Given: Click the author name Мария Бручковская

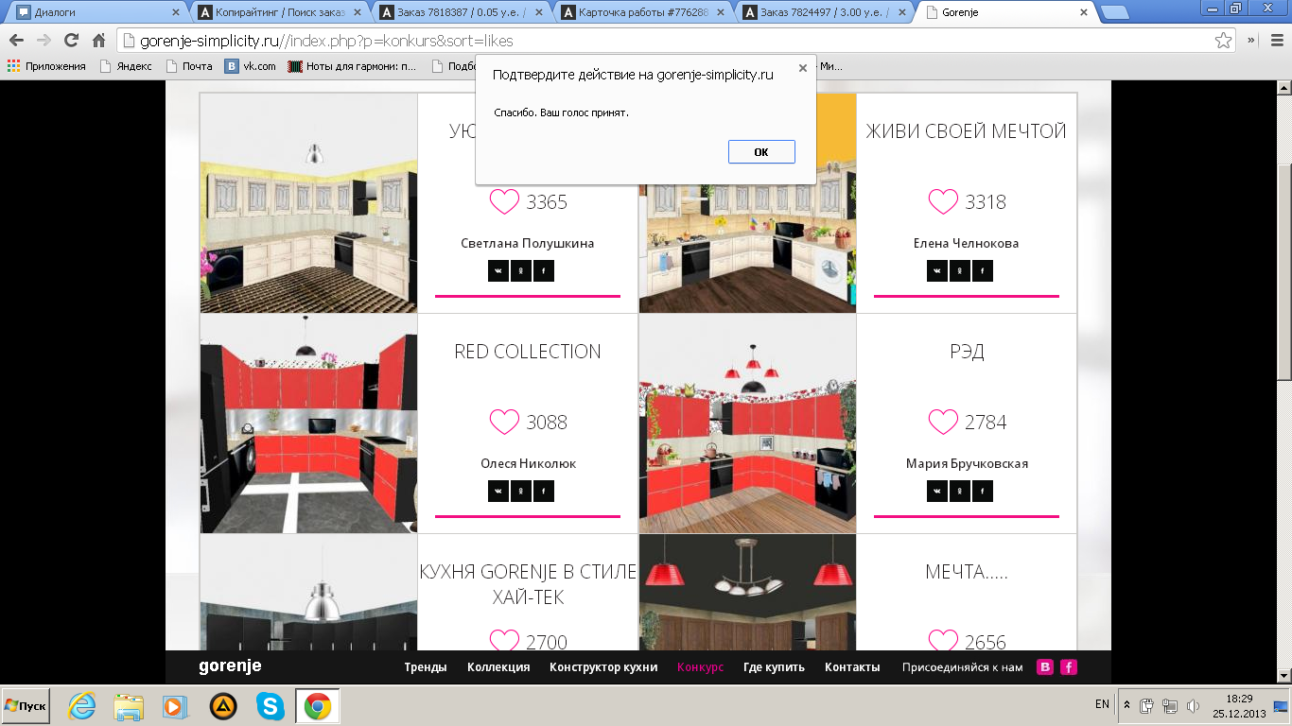Looking at the screenshot, I should pos(967,463).
